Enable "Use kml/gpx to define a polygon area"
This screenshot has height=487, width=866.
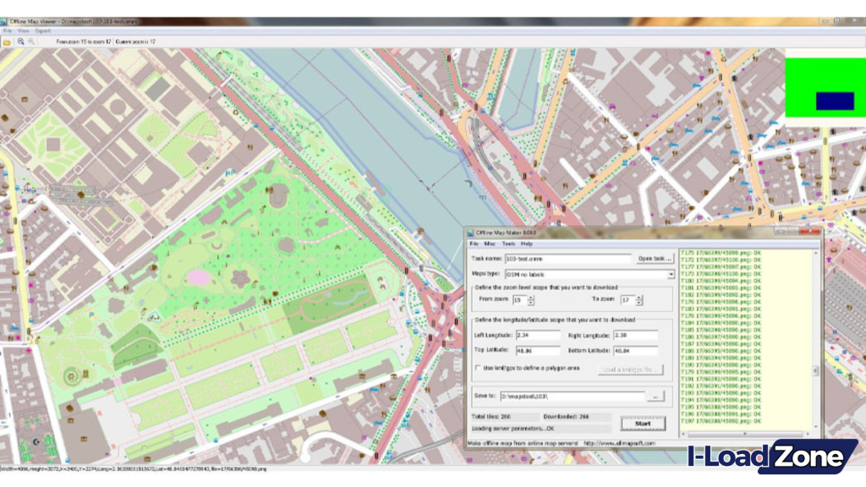pos(478,368)
